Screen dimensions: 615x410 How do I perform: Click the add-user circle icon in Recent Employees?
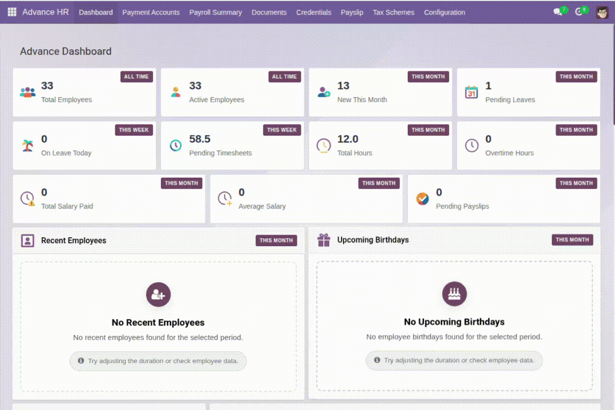[x=158, y=295]
